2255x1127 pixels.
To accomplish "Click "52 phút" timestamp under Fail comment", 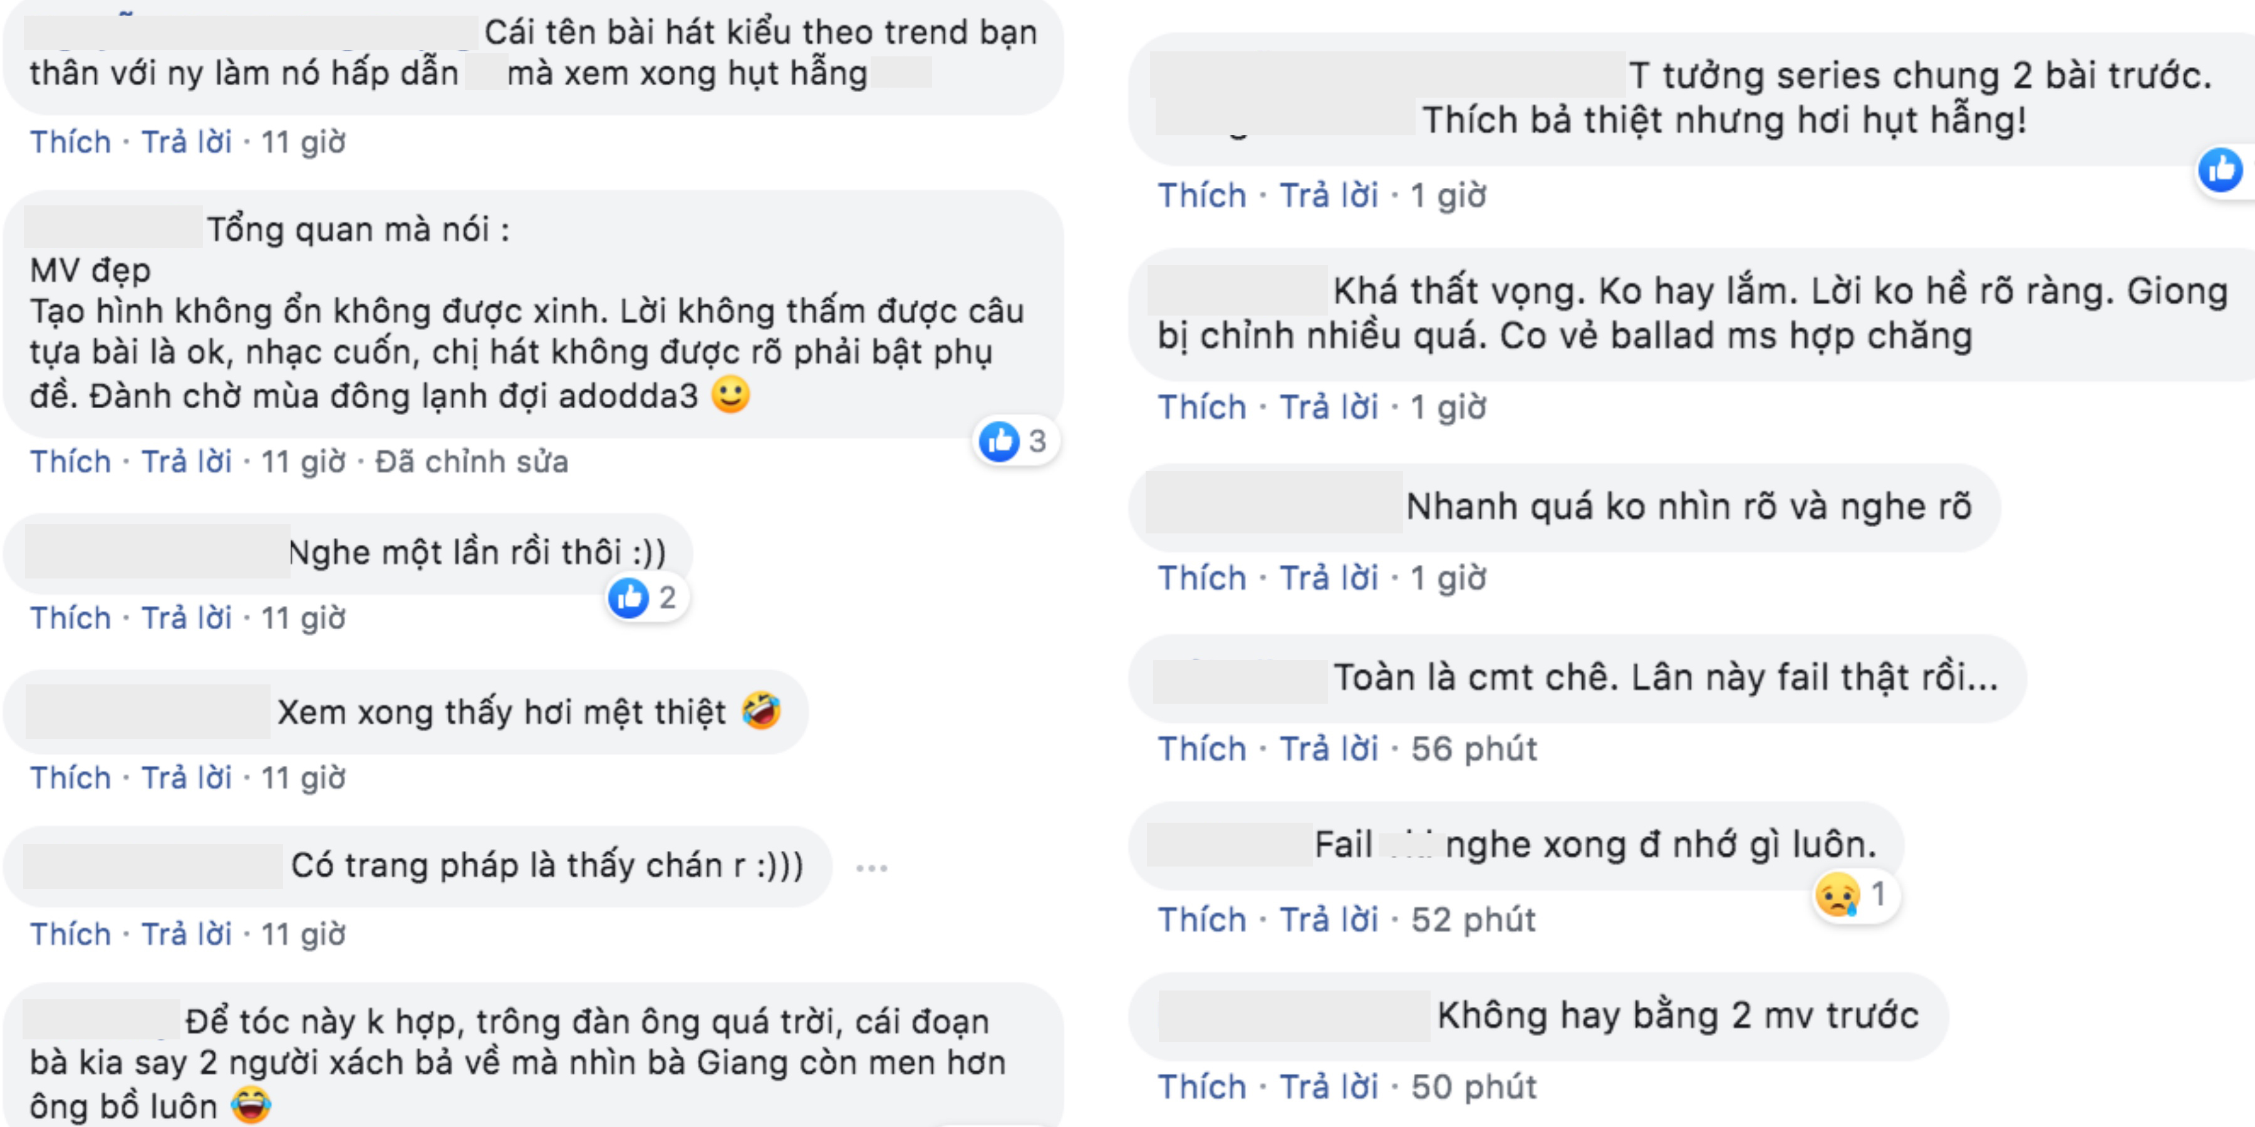I will [x=1473, y=919].
